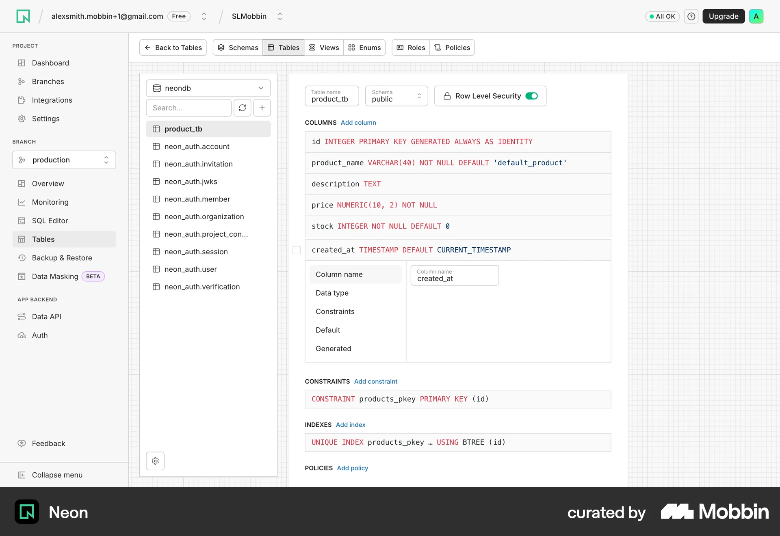Viewport: 780px width, 536px height.
Task: Click the products_pkey PRIMARY KEY constraint row
Action: [x=458, y=399]
